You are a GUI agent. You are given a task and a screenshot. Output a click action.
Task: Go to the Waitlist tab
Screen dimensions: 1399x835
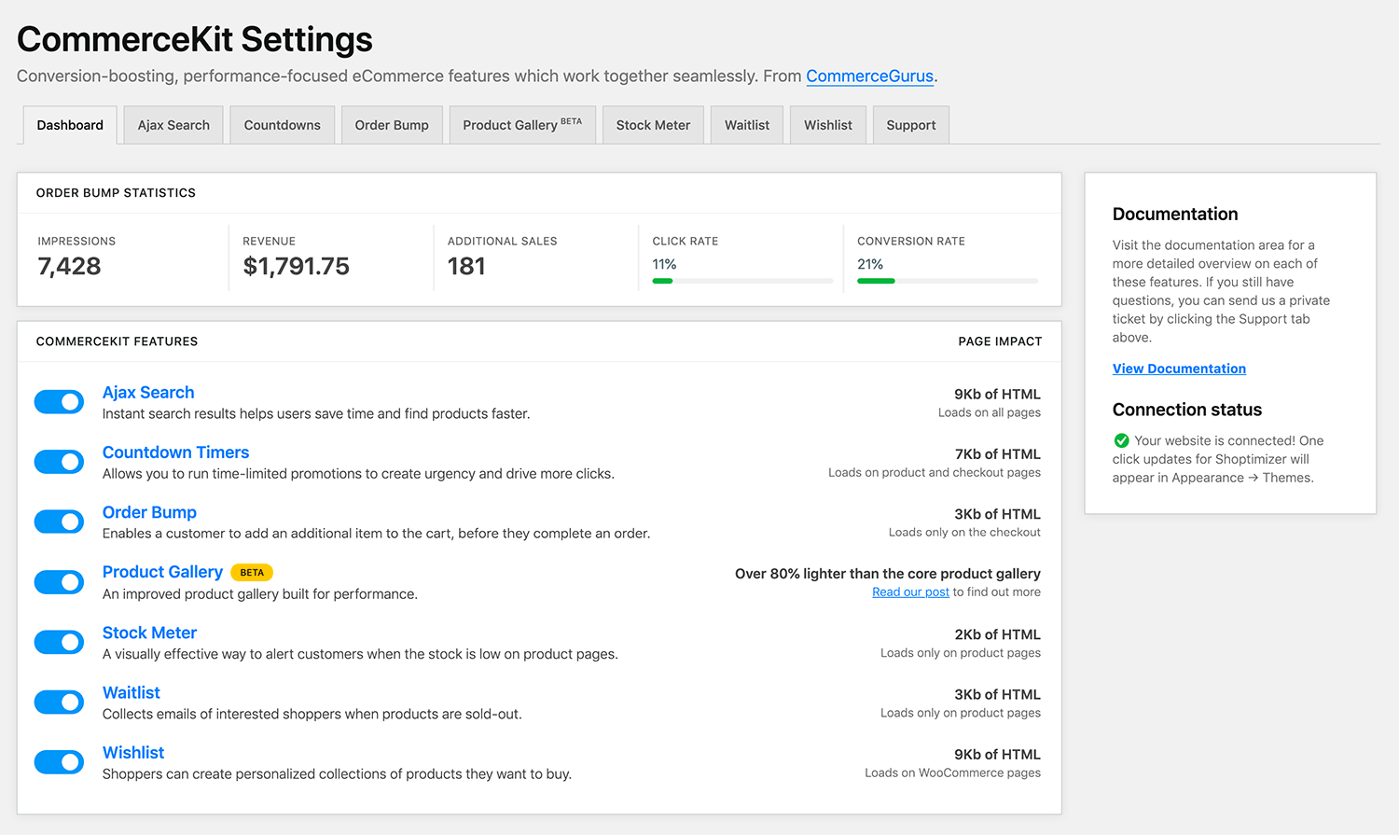(x=747, y=125)
